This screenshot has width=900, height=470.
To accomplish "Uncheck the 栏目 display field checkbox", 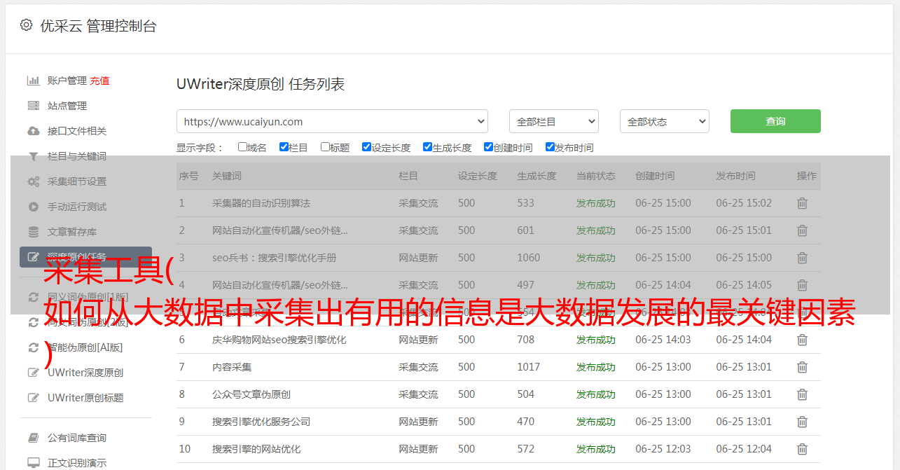I will tap(284, 147).
